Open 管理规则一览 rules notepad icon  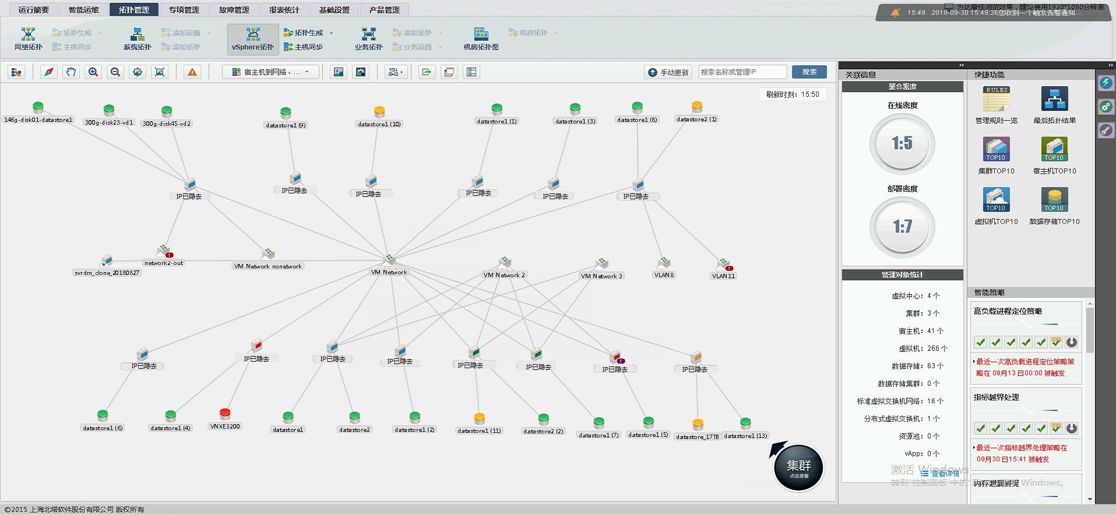996,100
